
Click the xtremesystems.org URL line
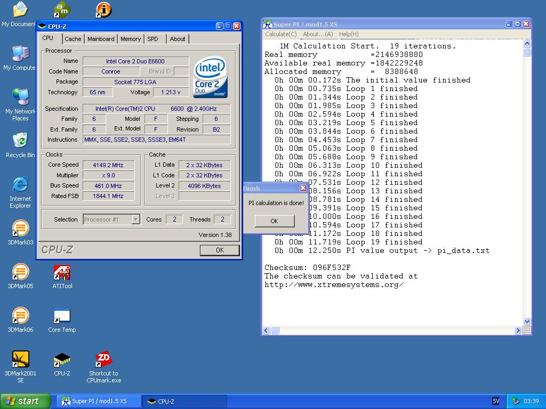pyautogui.click(x=334, y=284)
